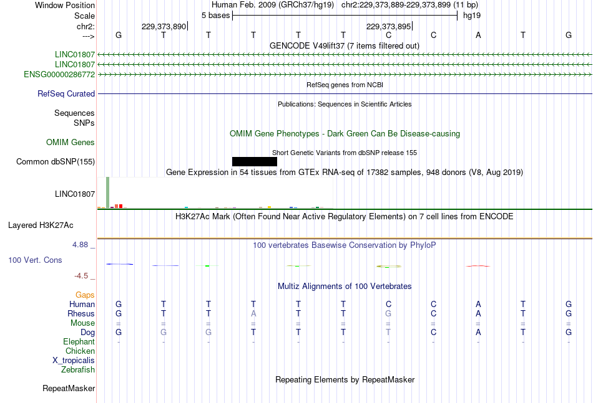Click the X_tropicalis alignment row label
The width and height of the screenshot is (593, 403).
click(x=74, y=361)
